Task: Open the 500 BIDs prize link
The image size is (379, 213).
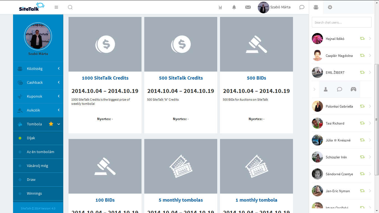Action: (x=257, y=78)
